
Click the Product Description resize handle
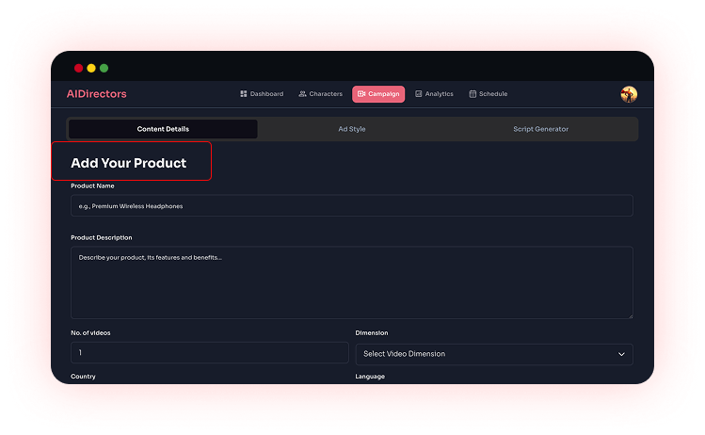coord(629,314)
